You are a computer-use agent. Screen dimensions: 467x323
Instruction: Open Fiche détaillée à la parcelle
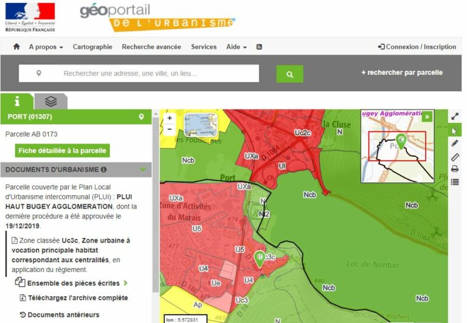pyautogui.click(x=62, y=150)
